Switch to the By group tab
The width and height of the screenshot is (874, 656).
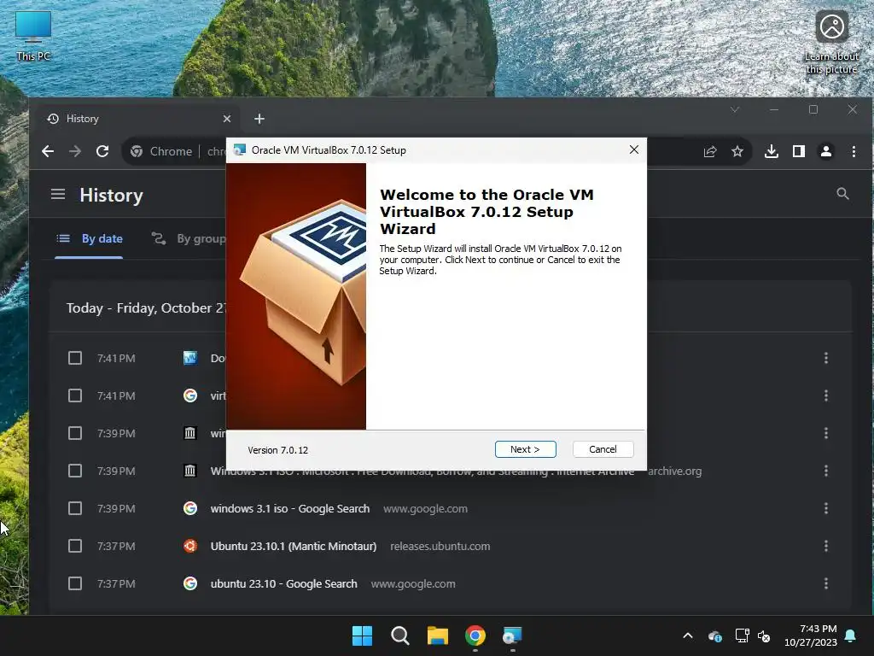189,239
